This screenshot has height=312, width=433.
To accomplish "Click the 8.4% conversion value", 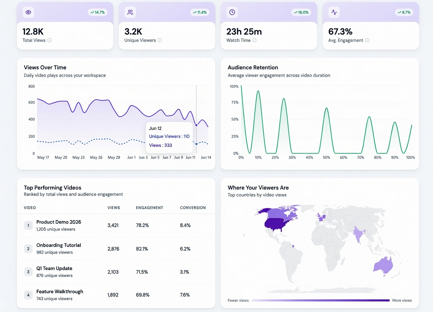I will [185, 225].
